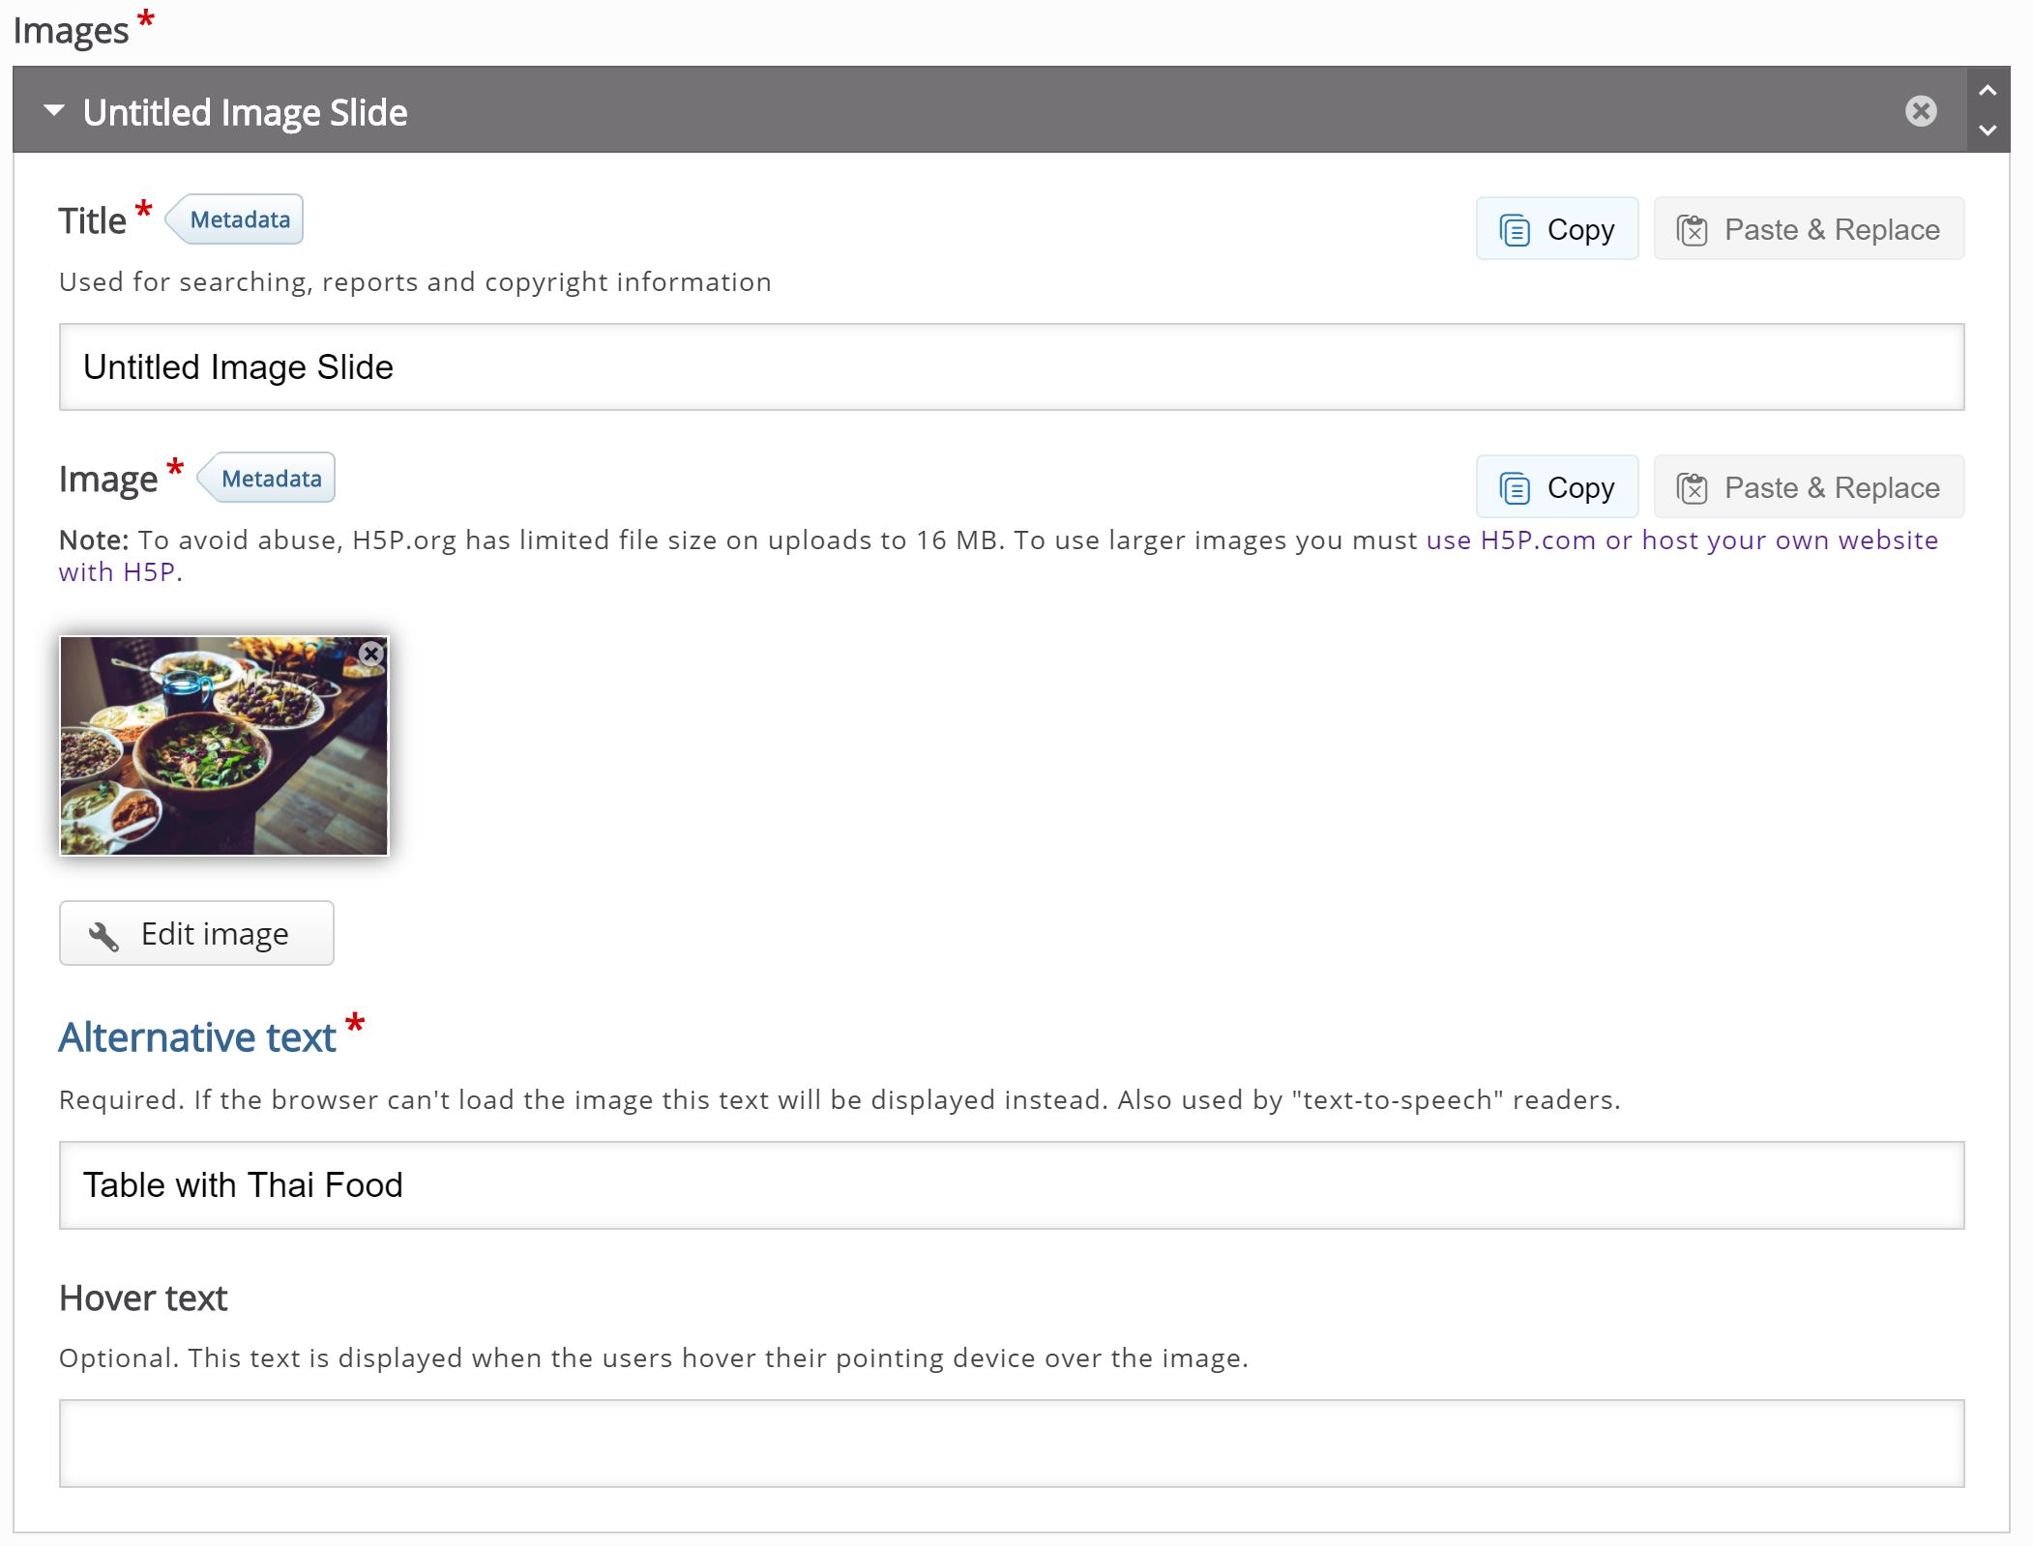2033x1546 pixels.
Task: Open the Edit image tool
Action: point(196,934)
